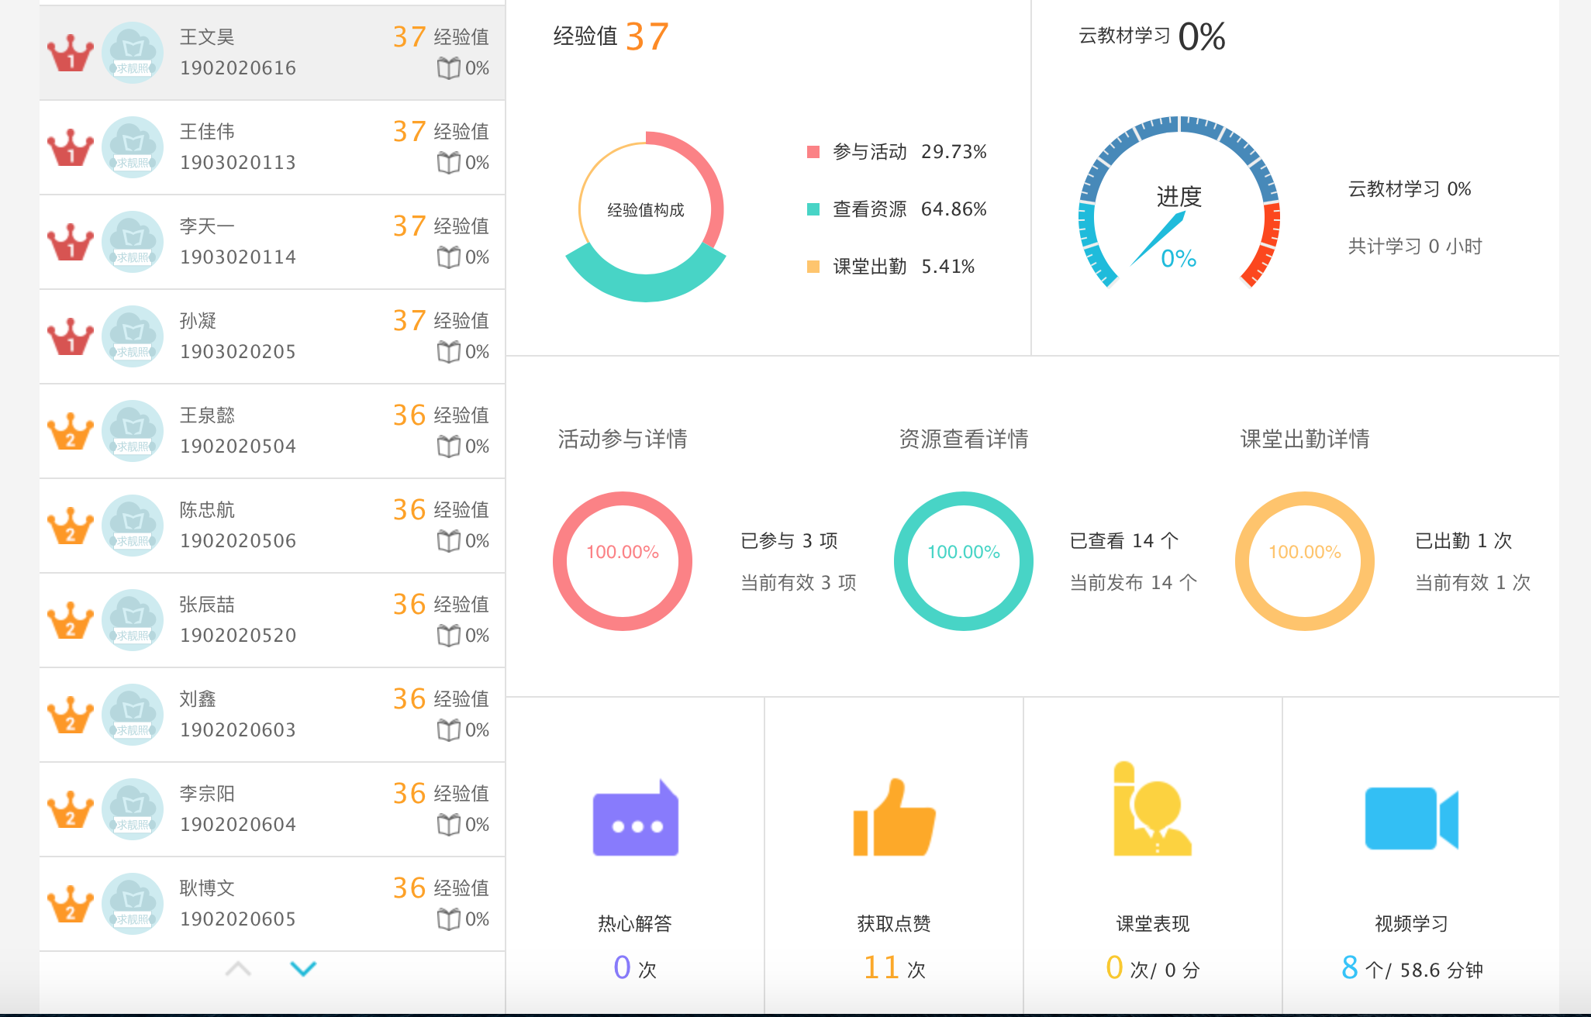
Task: Click the teal 查看资源 legend swatch
Action: coord(813,209)
